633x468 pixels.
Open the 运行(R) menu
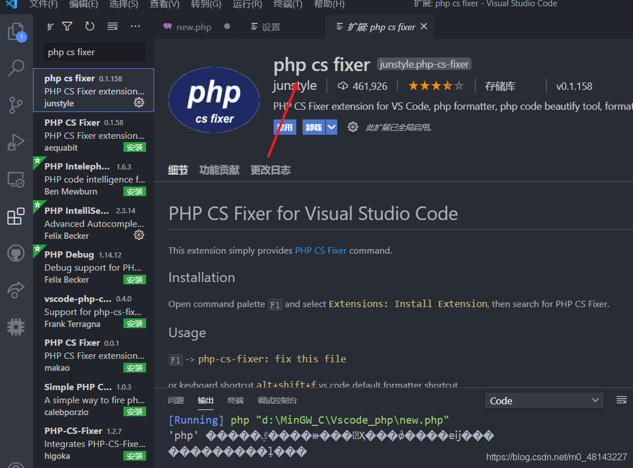click(247, 4)
